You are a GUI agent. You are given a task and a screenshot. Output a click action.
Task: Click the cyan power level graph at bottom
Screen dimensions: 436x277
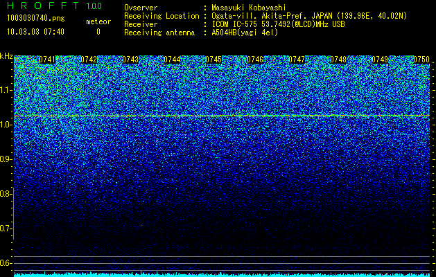coord(222,274)
